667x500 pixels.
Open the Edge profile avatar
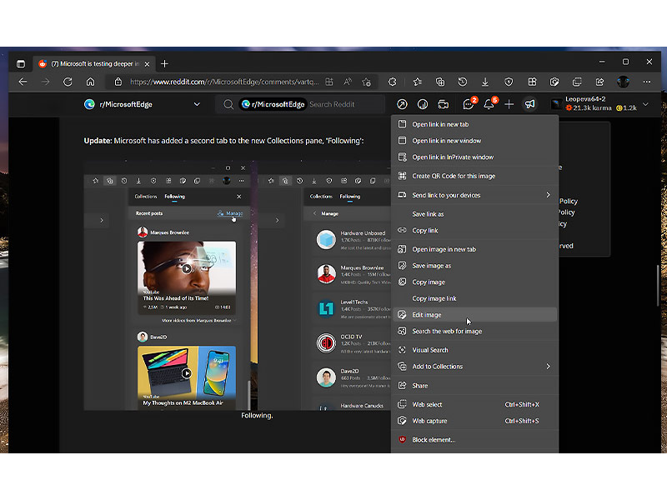pyautogui.click(x=623, y=82)
